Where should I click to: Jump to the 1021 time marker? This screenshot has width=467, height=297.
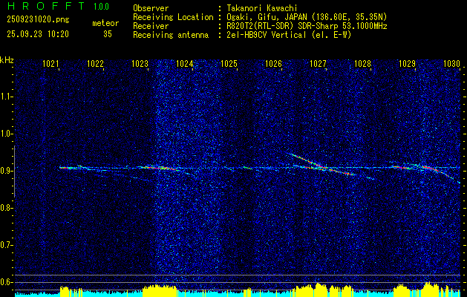coord(50,65)
